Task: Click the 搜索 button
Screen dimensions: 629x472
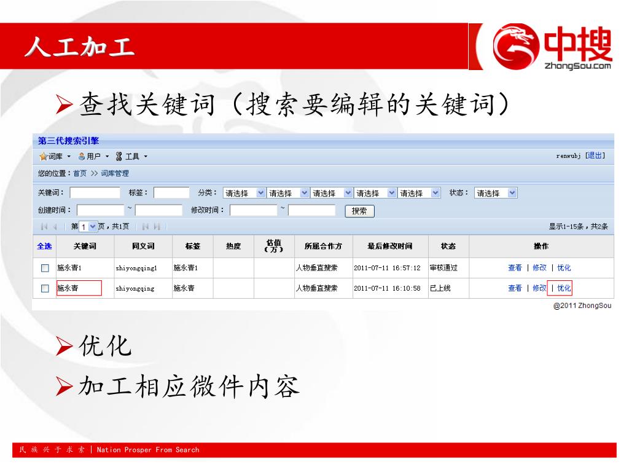Action: [359, 211]
